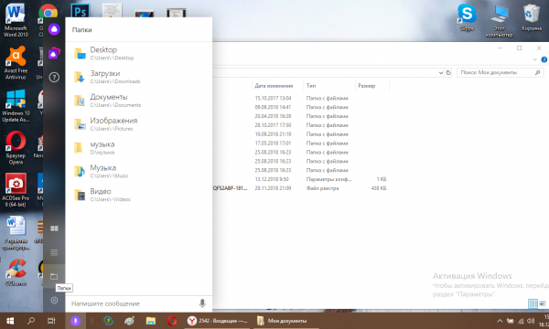Click the Word document icon on desktop

[16, 232]
